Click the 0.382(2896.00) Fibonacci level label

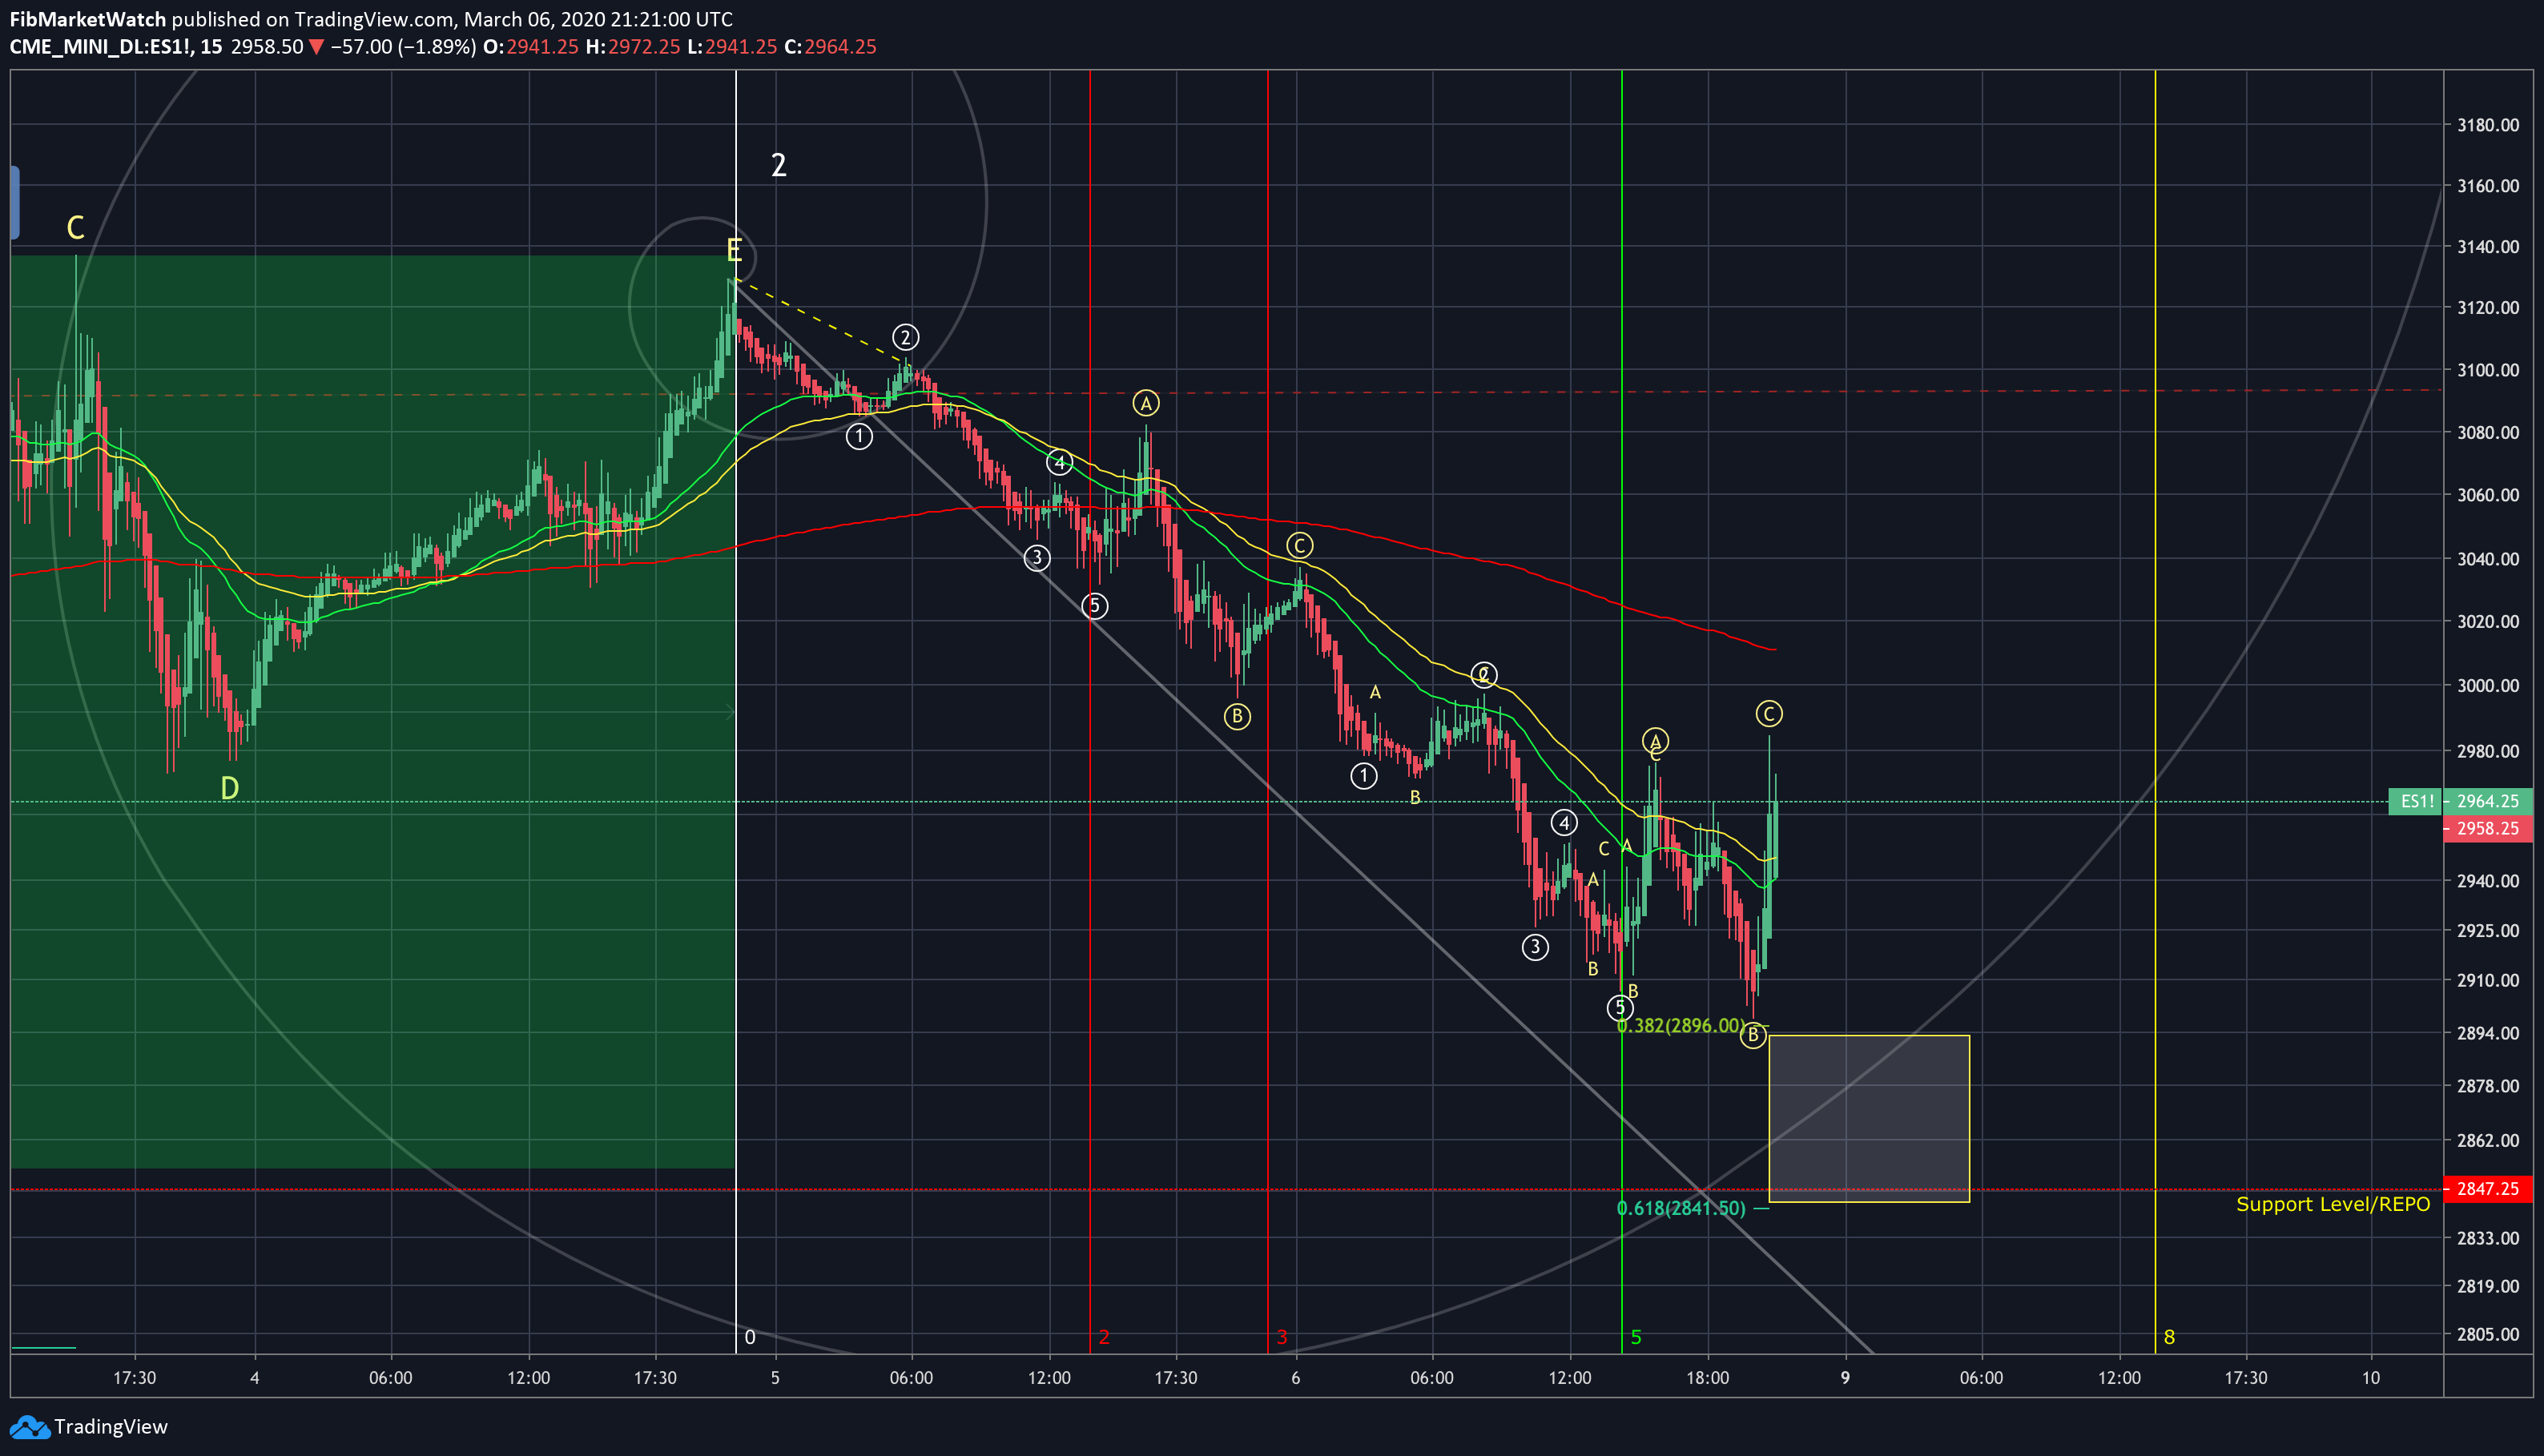1681,1026
